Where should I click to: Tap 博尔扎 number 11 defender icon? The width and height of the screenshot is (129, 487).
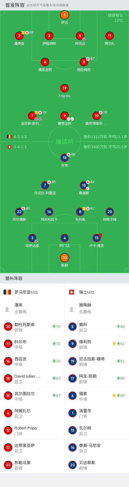coord(110,36)
